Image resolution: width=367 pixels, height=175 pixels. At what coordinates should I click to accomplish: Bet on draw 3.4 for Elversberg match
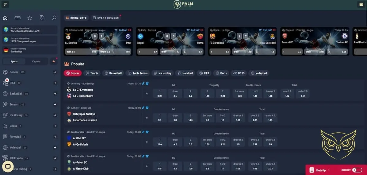[x=175, y=94]
